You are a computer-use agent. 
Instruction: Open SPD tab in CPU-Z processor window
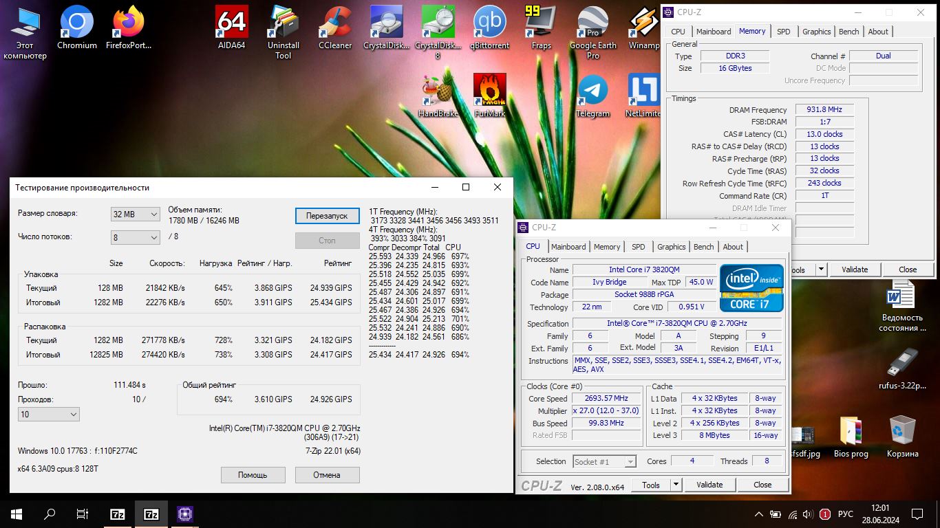(639, 247)
